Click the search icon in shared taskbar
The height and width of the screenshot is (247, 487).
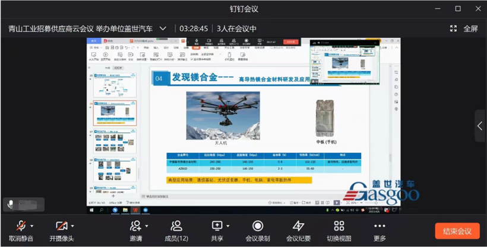(x=101, y=210)
